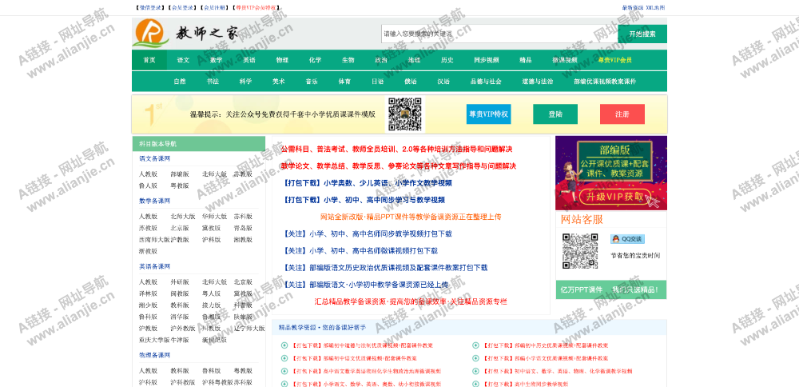This screenshot has width=799, height=387.
Task: Select 历史 in the navigation bar
Action: (x=447, y=60)
